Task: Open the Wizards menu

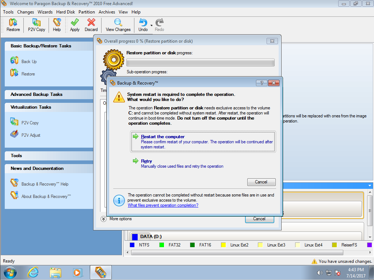Action: 45,12
